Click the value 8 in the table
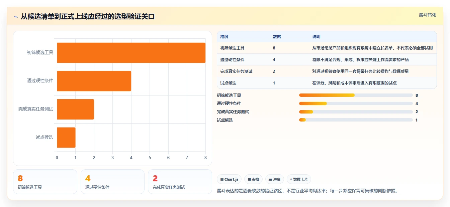450x207 pixels. pos(274,48)
